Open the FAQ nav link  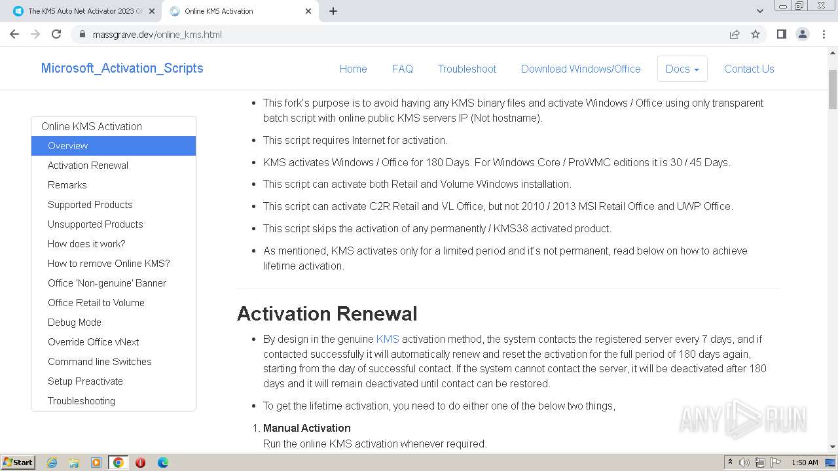(402, 69)
